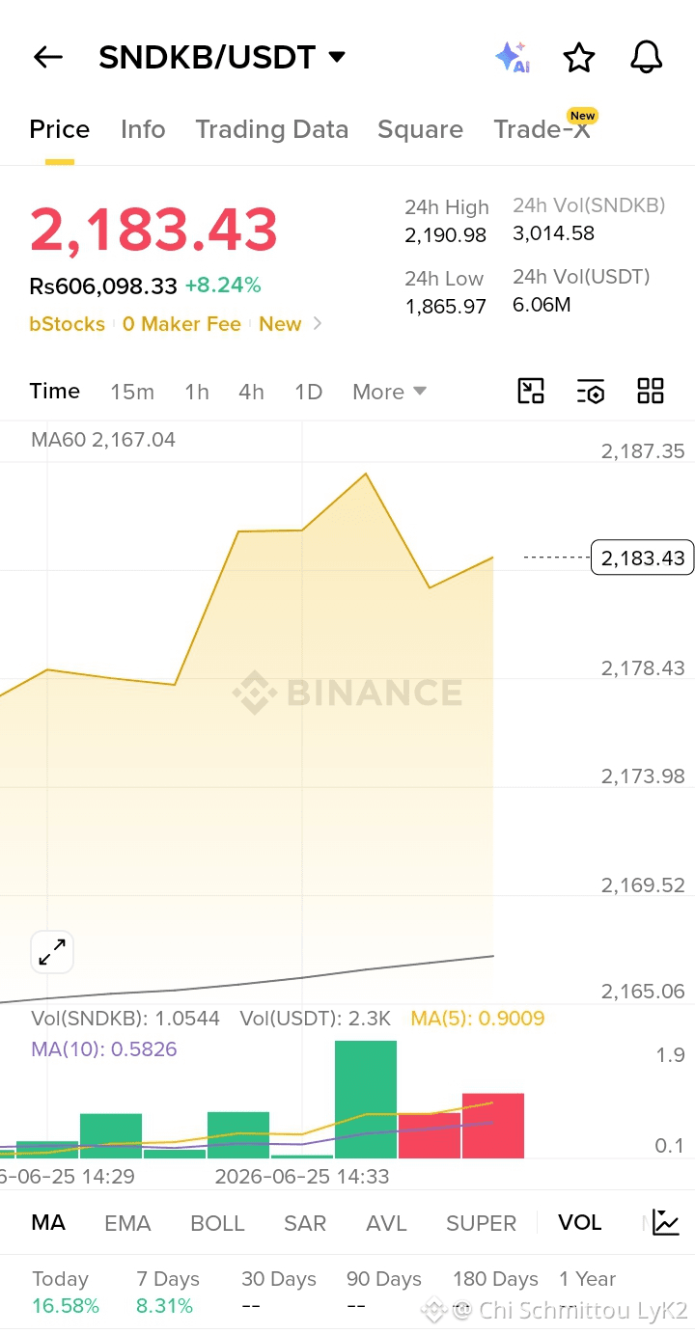Expand chart to fullscreen with arrows icon
The width and height of the screenshot is (695, 1334).
point(52,953)
